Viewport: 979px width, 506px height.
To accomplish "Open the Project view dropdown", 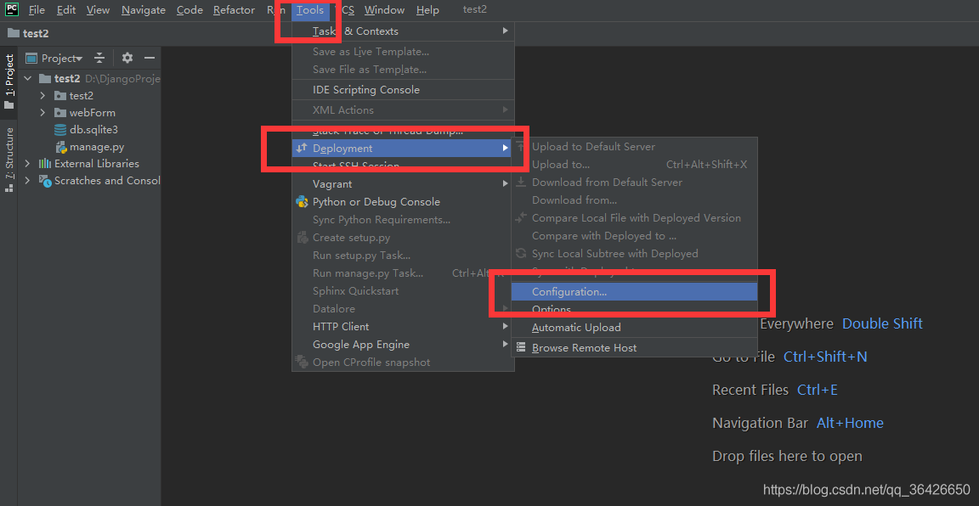I will [x=54, y=58].
